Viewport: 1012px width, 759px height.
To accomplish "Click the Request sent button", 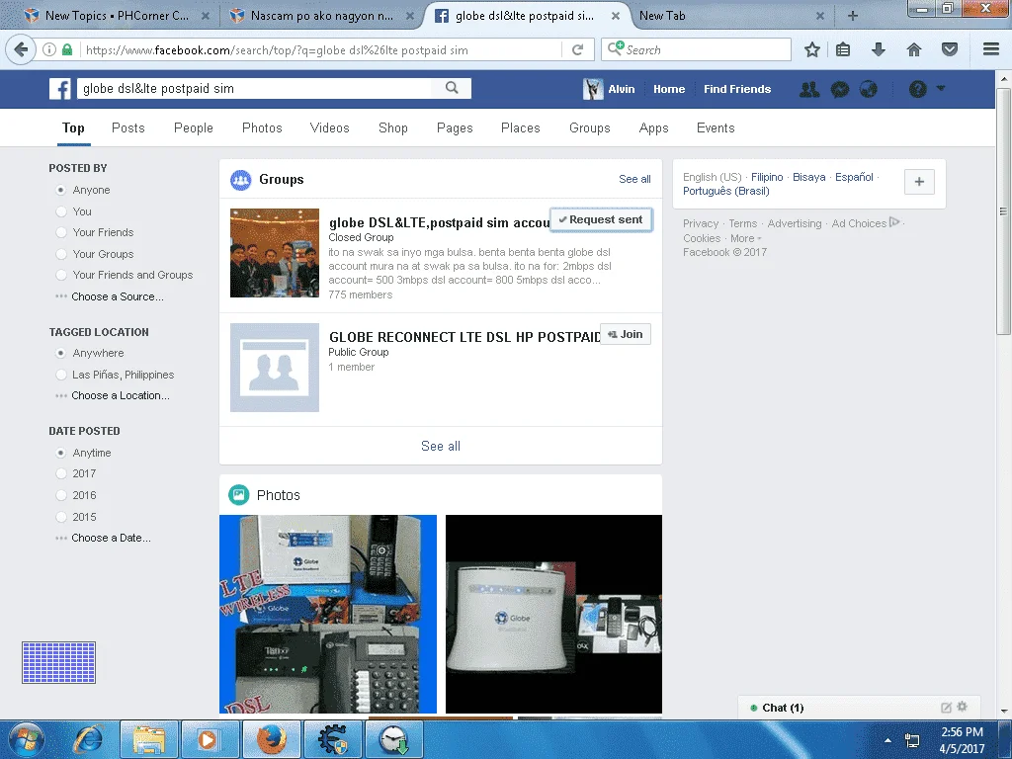I will tap(601, 219).
